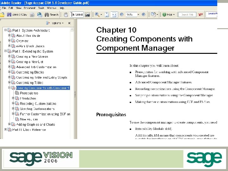Viewport: 228px width, 171px height.
Task: Click page icon beside Prerequisites bookmark
Action: pos(17,93)
